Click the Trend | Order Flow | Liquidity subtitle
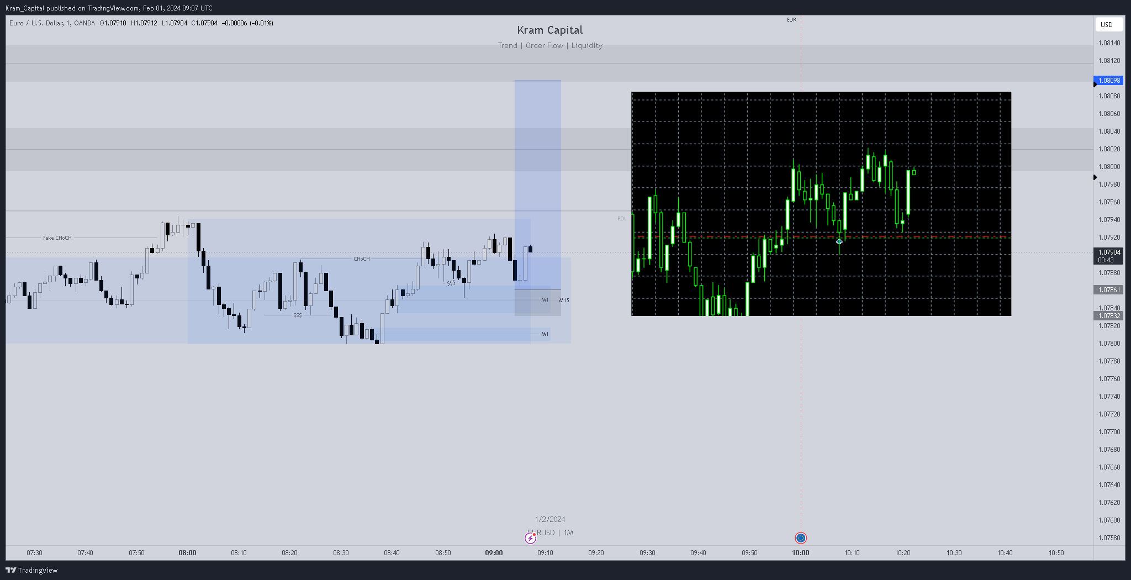 550,46
